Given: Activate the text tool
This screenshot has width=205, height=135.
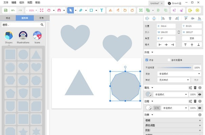Looking at the screenshot, I should point(102,10).
